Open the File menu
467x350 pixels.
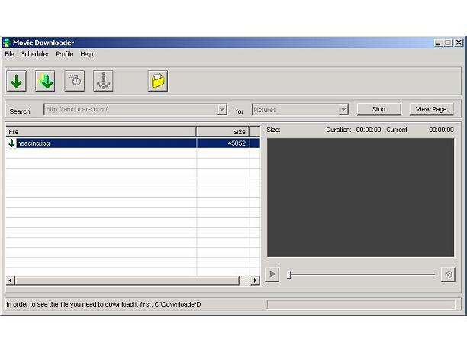[x=9, y=54]
